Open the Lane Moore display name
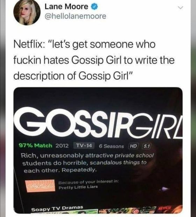196x217 pixels. tap(66, 7)
